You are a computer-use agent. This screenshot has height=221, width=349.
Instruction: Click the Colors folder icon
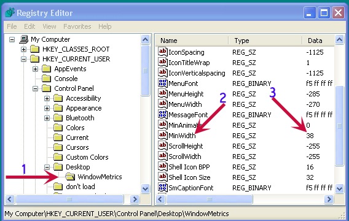tap(58, 128)
